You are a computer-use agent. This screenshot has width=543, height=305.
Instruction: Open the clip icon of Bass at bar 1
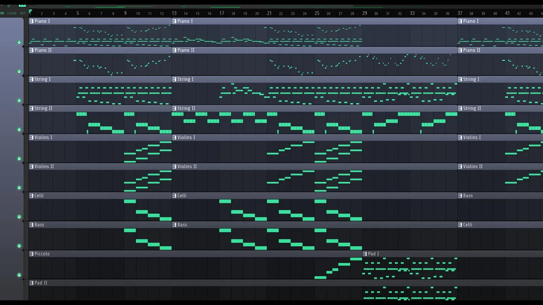point(31,225)
